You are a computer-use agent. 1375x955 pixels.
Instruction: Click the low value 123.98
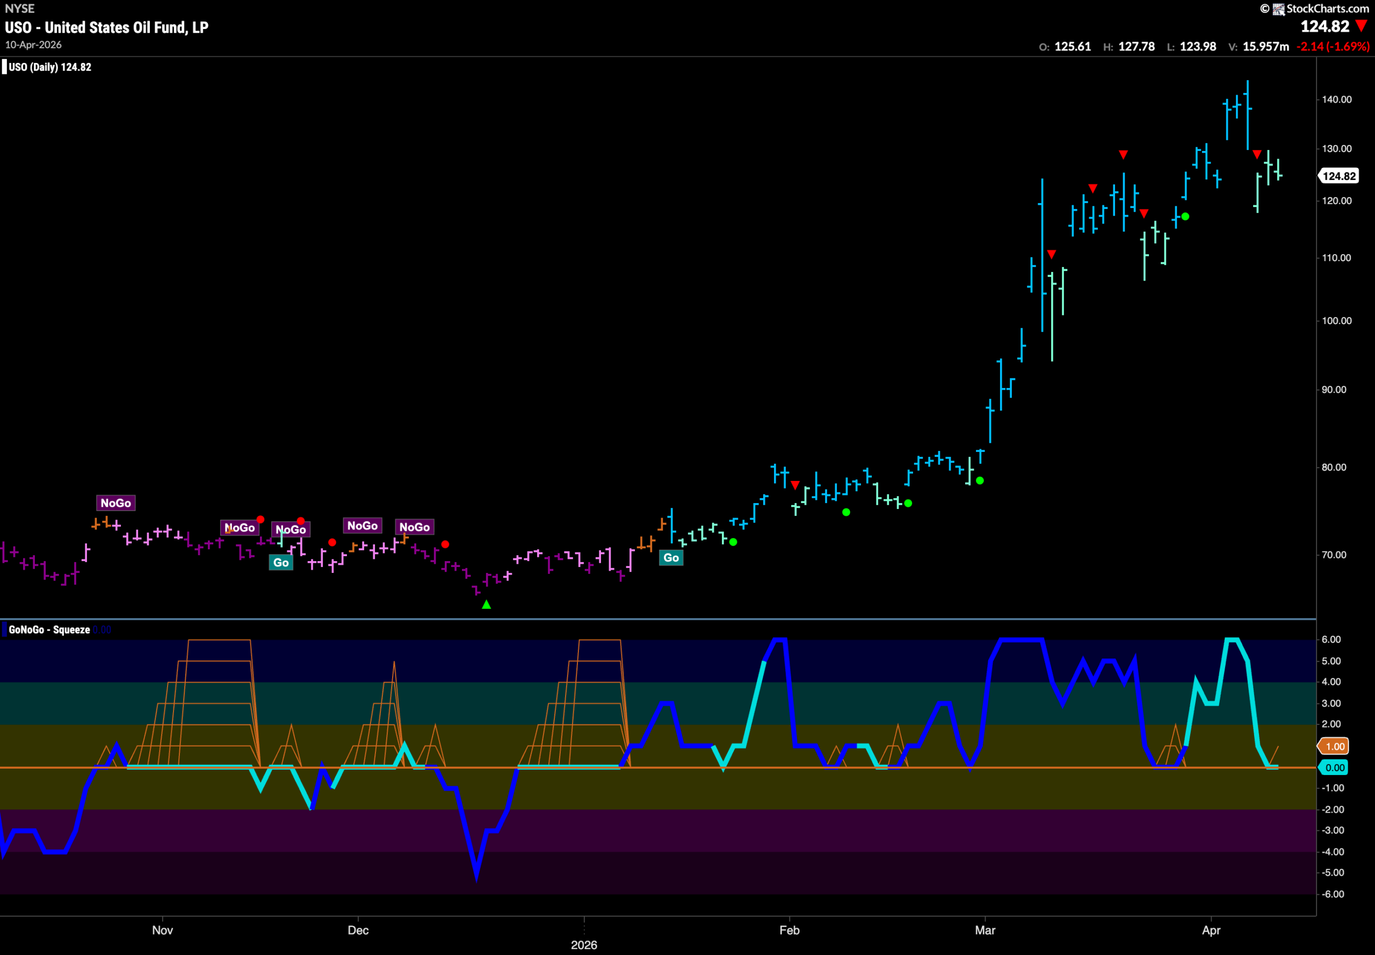point(1198,47)
